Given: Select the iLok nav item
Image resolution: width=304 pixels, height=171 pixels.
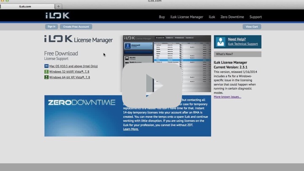Looking at the screenshot, I should click(212, 17).
